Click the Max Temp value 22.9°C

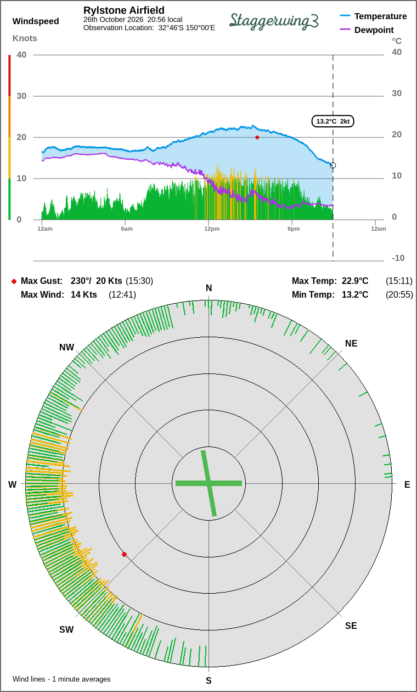pyautogui.click(x=355, y=281)
